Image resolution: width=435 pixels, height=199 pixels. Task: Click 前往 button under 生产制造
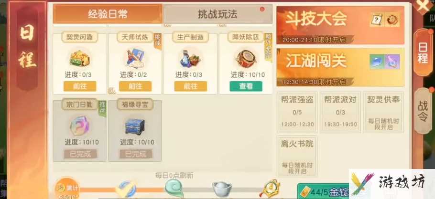click(191, 86)
